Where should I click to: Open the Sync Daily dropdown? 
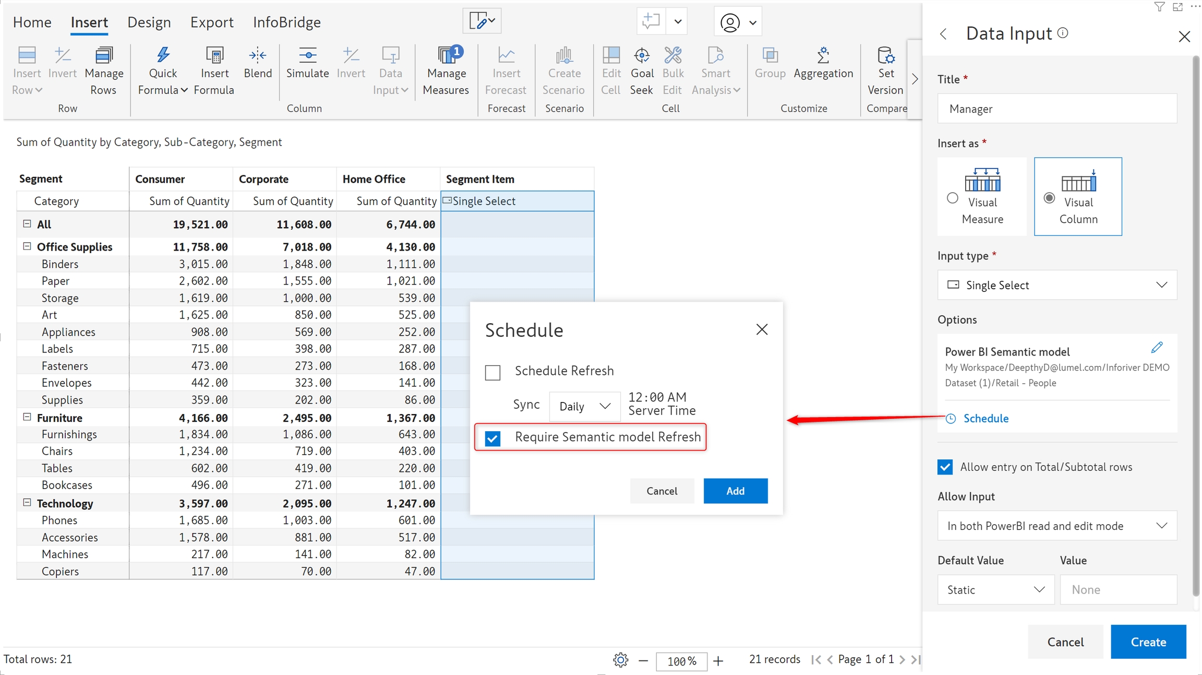pos(584,406)
